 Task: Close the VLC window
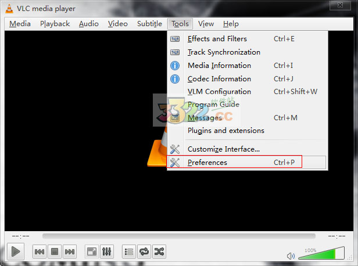pyautogui.click(x=340, y=5)
